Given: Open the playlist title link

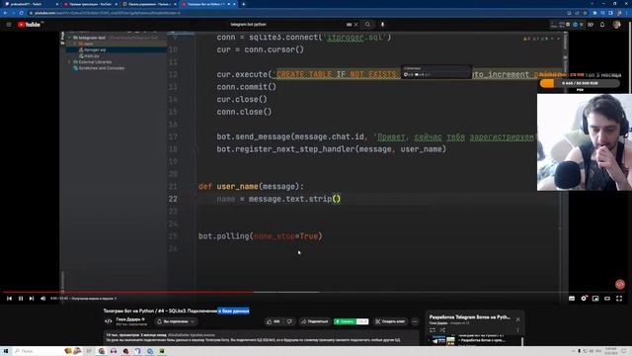Looking at the screenshot, I should 470,317.
